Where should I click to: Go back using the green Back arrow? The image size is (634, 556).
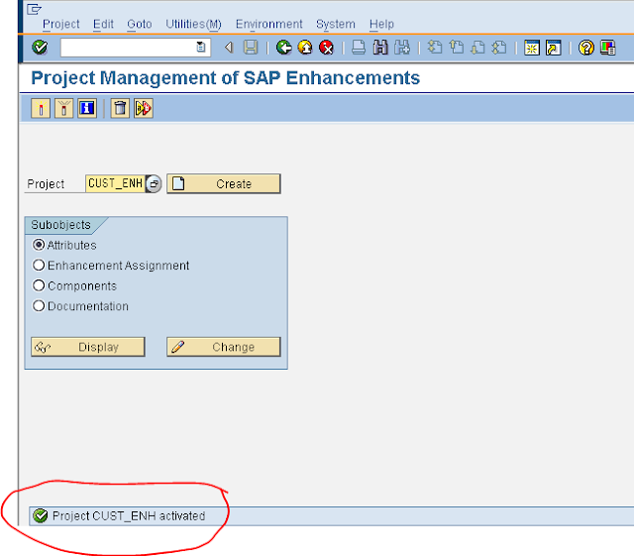[284, 48]
